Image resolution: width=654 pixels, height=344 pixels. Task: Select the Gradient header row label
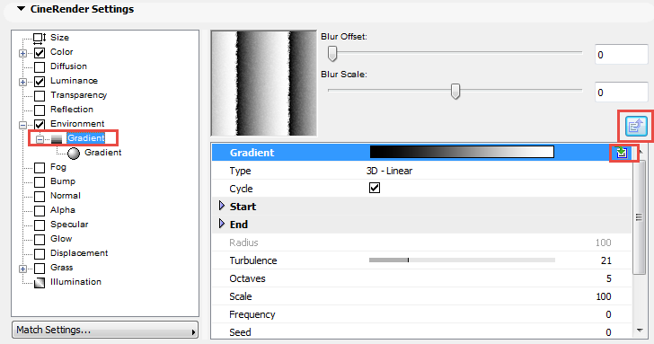[x=252, y=153]
